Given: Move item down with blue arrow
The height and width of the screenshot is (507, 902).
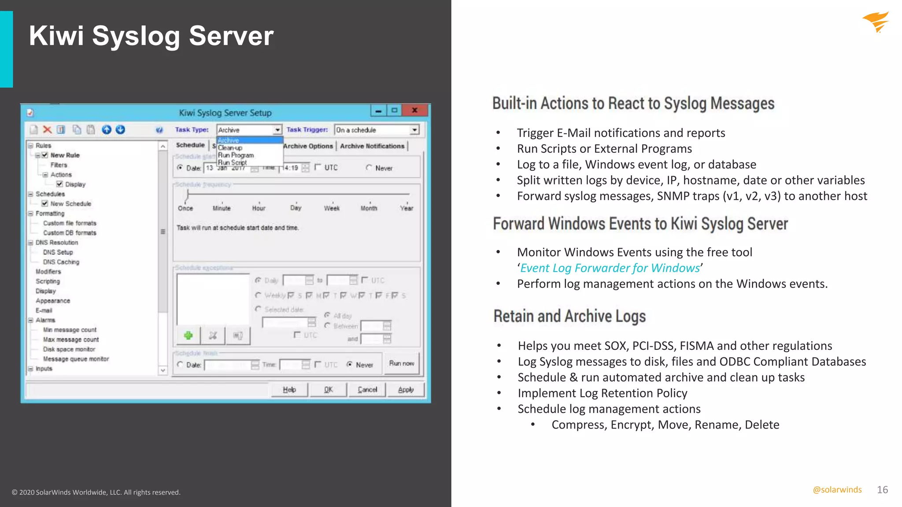Looking at the screenshot, I should [x=120, y=130].
